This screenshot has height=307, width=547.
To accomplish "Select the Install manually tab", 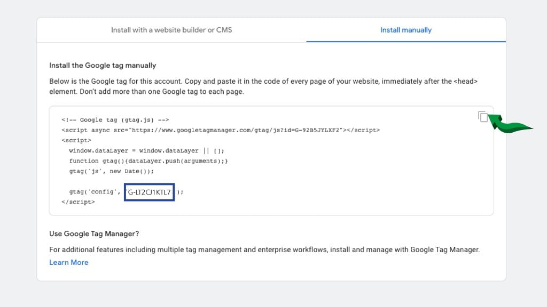I will (406, 30).
